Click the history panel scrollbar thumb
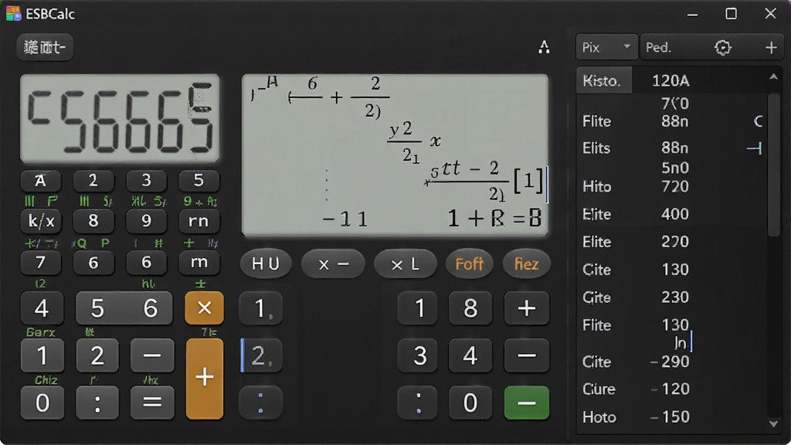Image resolution: width=791 pixels, height=445 pixels. click(773, 164)
